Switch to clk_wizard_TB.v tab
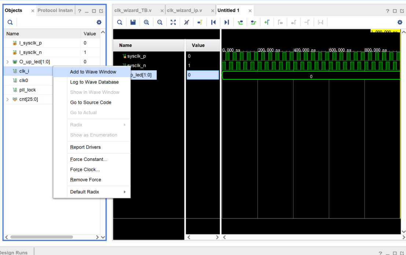Viewport: 406px width, 255px height. coord(133,10)
